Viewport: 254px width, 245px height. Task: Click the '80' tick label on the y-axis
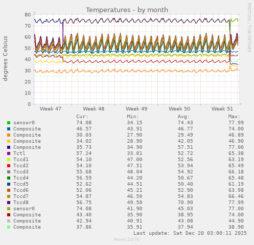[x=28, y=15]
